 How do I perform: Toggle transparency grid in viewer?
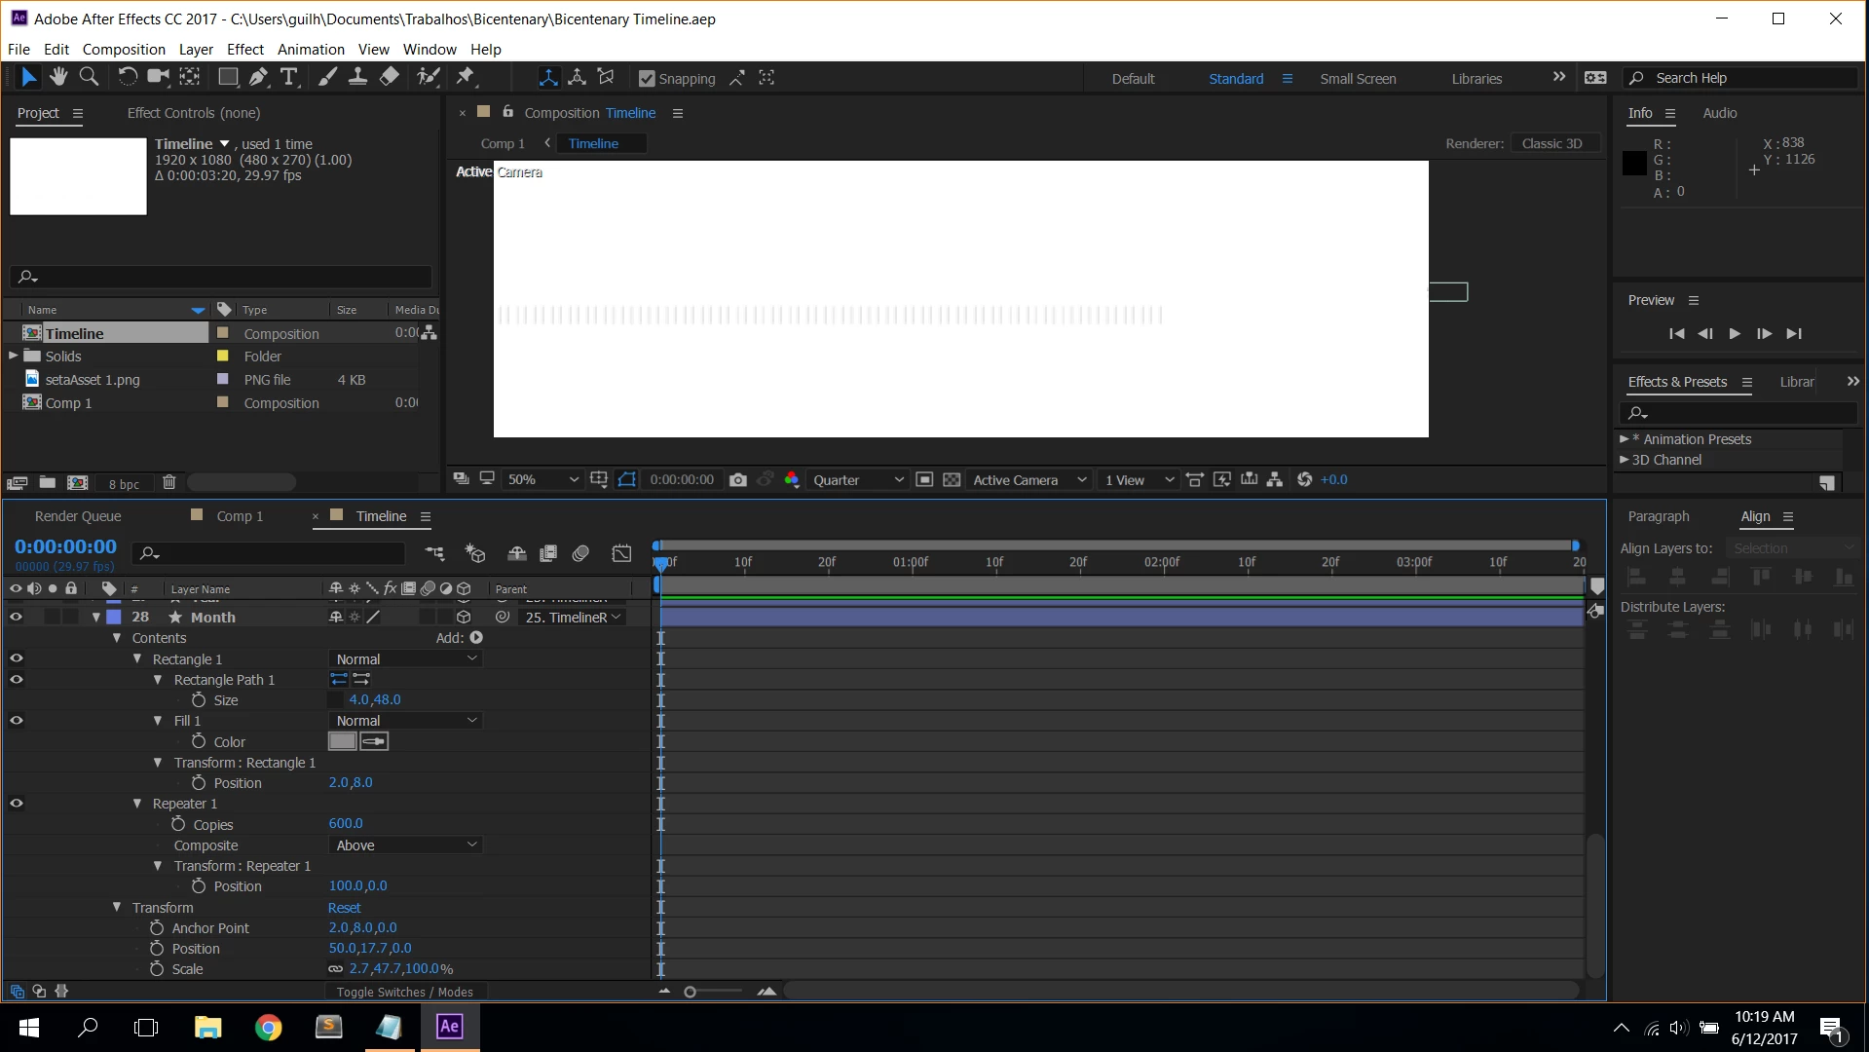(952, 479)
